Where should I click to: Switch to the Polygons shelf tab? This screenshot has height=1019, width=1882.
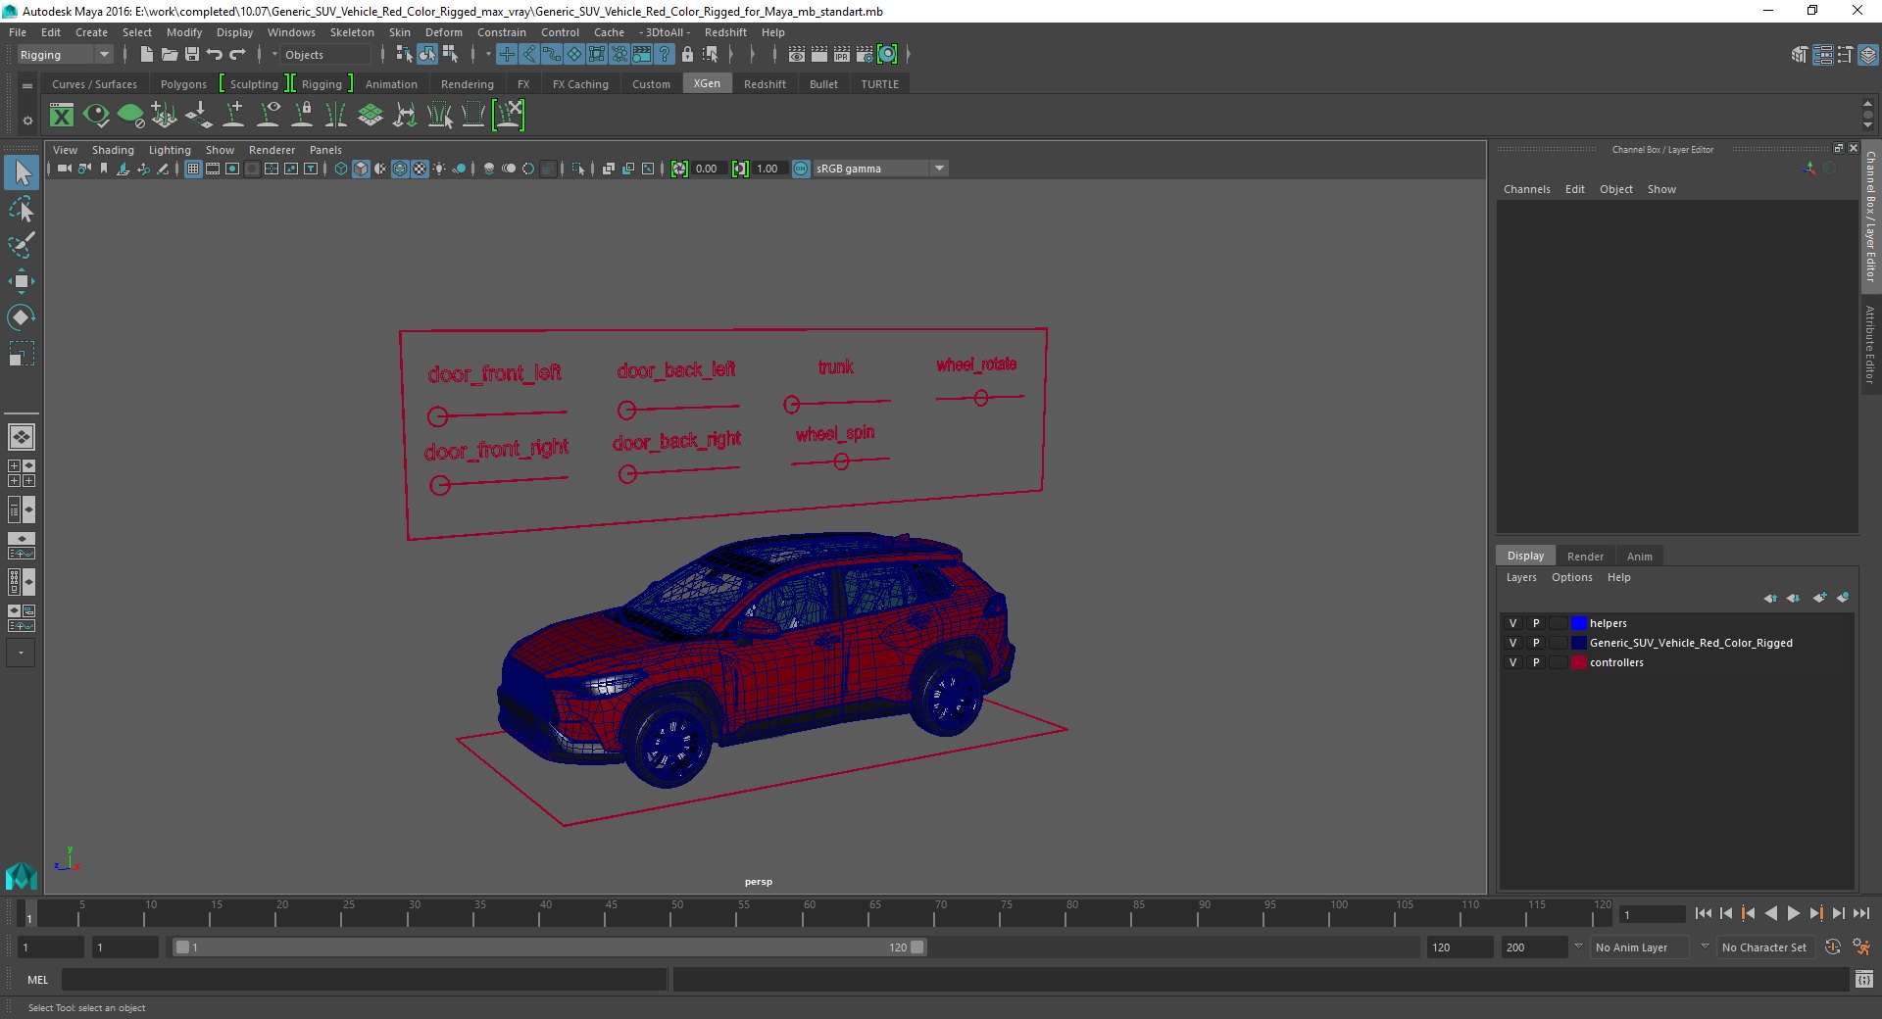pyautogui.click(x=183, y=84)
